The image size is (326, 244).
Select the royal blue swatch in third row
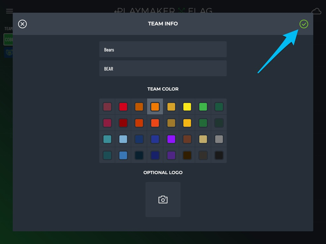pyautogui.click(x=155, y=139)
